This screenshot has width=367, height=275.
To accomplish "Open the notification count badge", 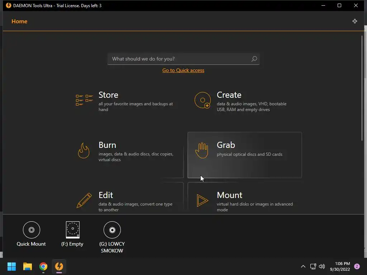I will [x=357, y=266].
